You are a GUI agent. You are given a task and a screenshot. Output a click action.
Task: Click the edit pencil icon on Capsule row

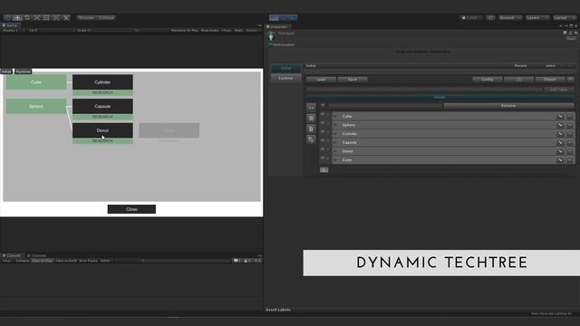tap(560, 143)
